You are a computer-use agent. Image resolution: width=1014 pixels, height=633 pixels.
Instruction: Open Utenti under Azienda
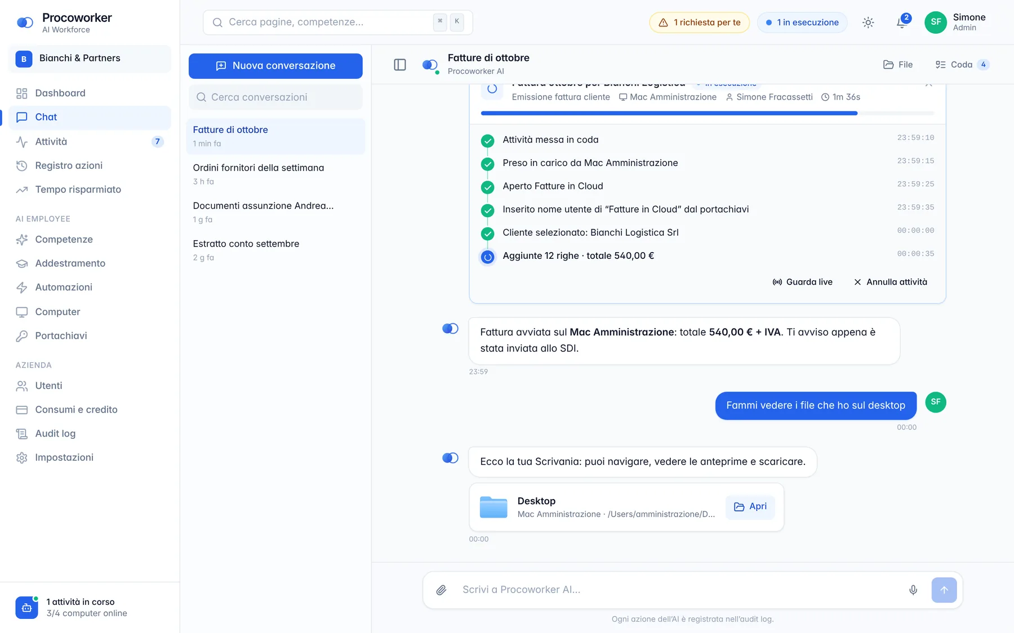point(90,386)
